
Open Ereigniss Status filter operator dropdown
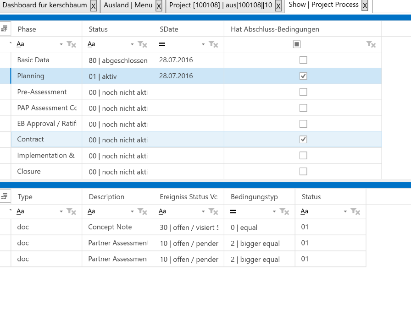pos(203,212)
